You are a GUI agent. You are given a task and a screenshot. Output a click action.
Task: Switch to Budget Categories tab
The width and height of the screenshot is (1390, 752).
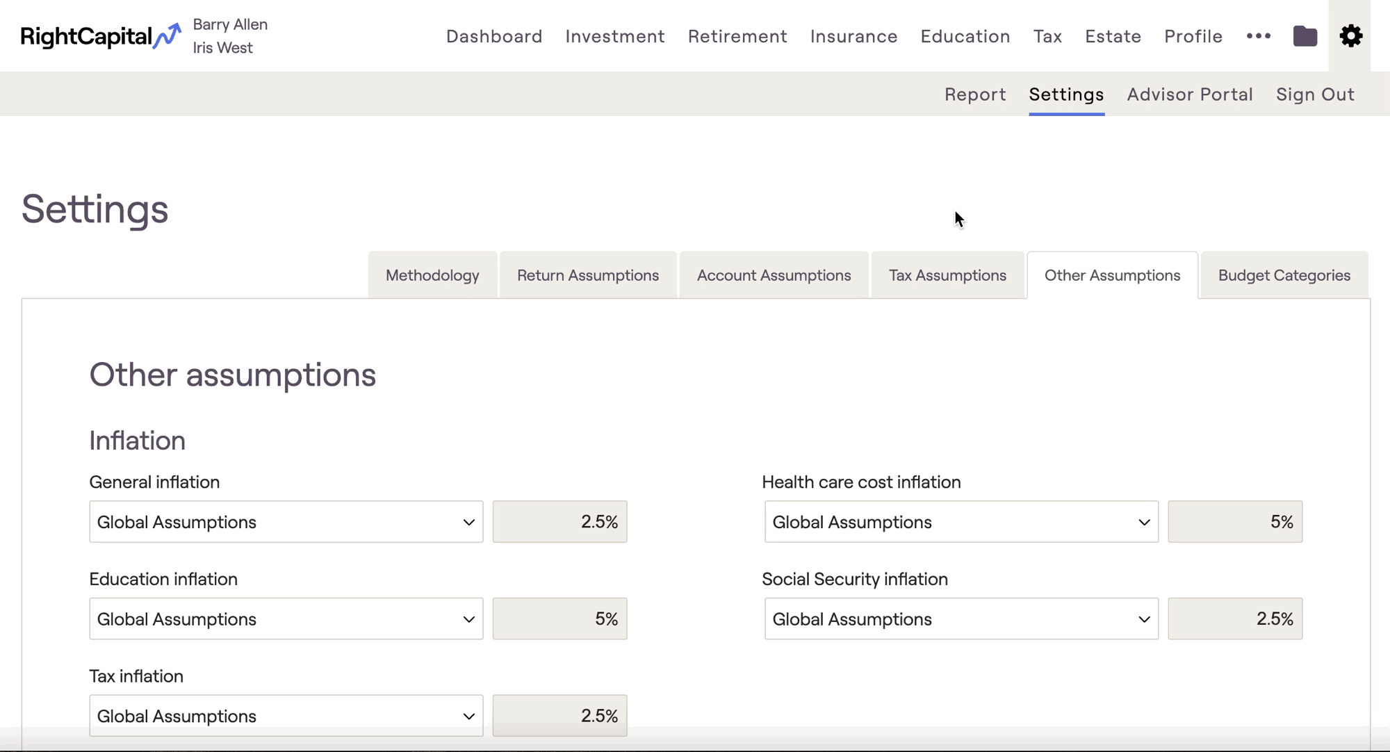[x=1284, y=275]
